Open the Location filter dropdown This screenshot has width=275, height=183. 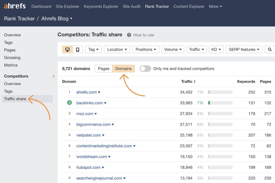(x=117, y=49)
